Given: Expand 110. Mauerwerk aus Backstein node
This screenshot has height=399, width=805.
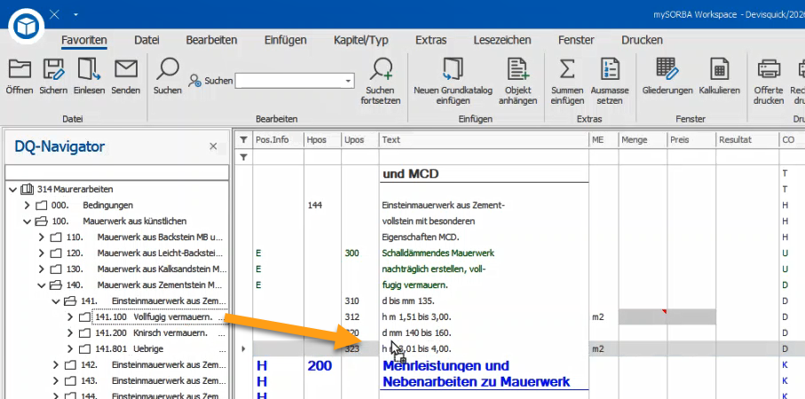Looking at the screenshot, I should [x=42, y=238].
